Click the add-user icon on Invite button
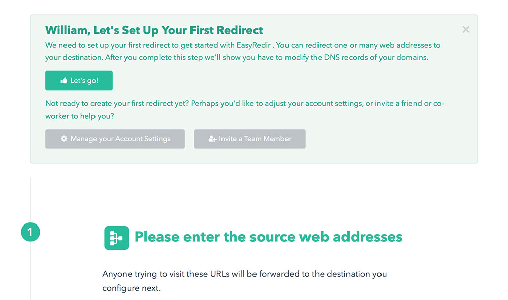508x300 pixels. click(x=212, y=139)
